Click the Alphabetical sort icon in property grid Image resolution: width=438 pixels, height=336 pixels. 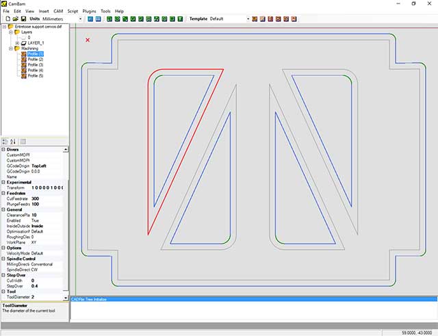coord(13,141)
